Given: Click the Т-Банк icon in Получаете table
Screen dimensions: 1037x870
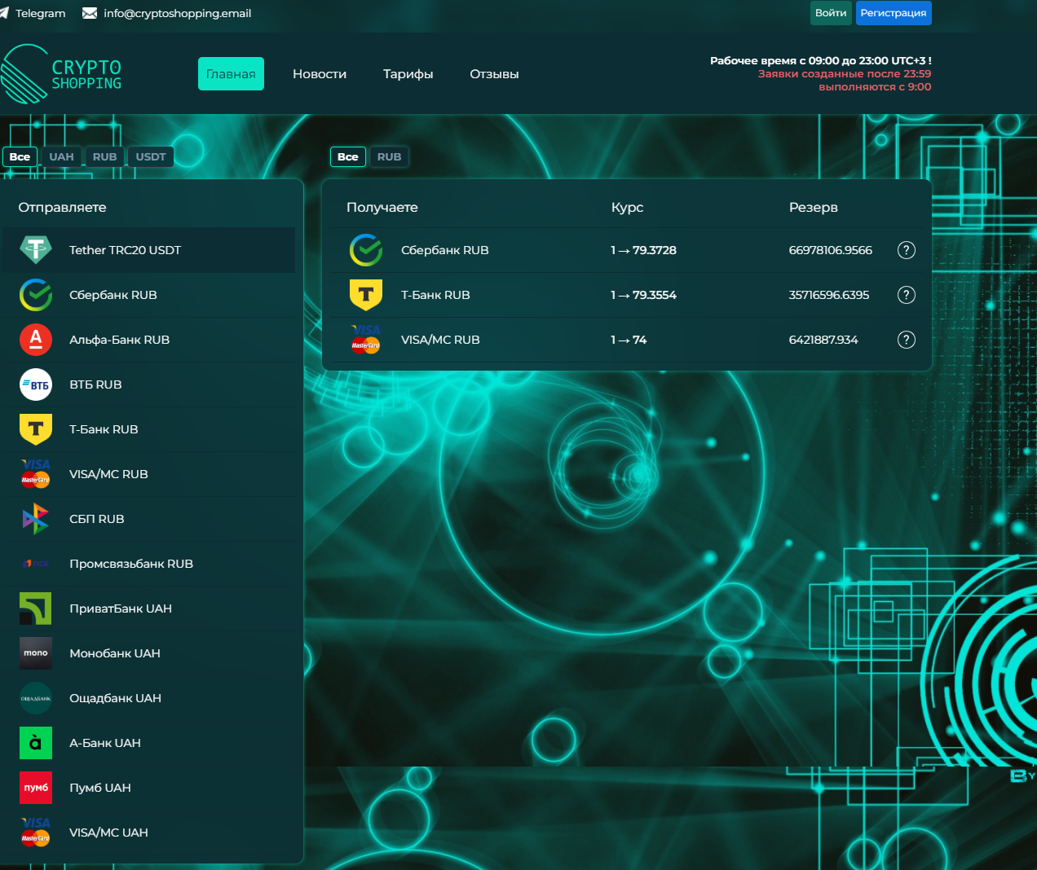Looking at the screenshot, I should click(x=366, y=295).
